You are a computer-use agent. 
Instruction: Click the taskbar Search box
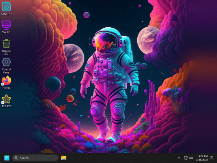[35, 158]
